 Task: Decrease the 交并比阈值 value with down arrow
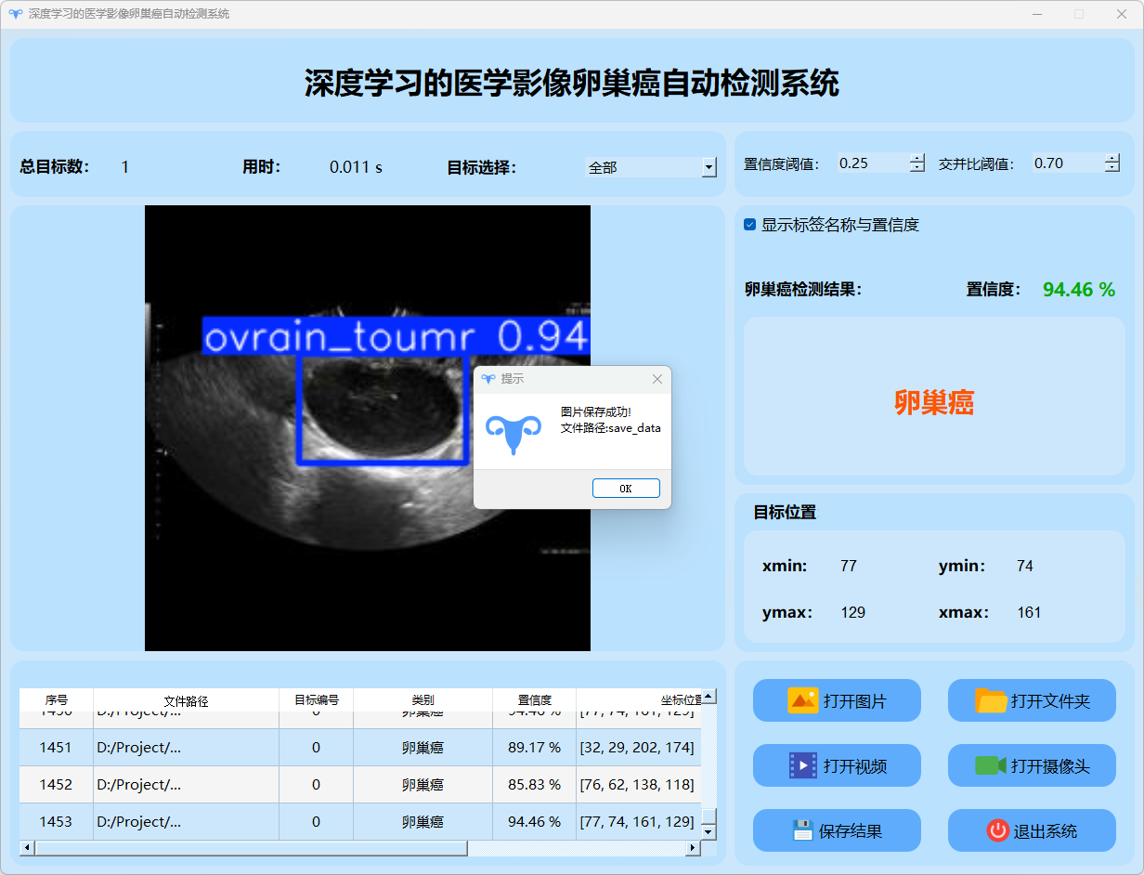point(1112,168)
